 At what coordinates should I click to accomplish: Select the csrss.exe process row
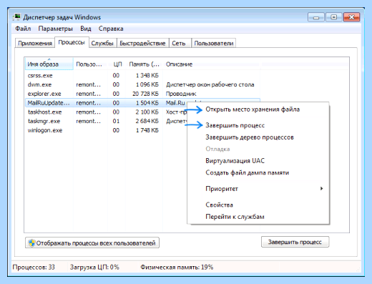point(142,76)
